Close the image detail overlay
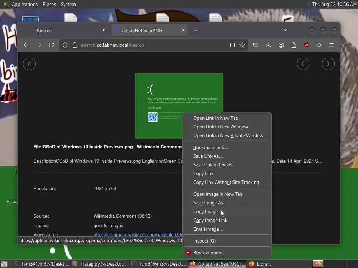 point(29,64)
